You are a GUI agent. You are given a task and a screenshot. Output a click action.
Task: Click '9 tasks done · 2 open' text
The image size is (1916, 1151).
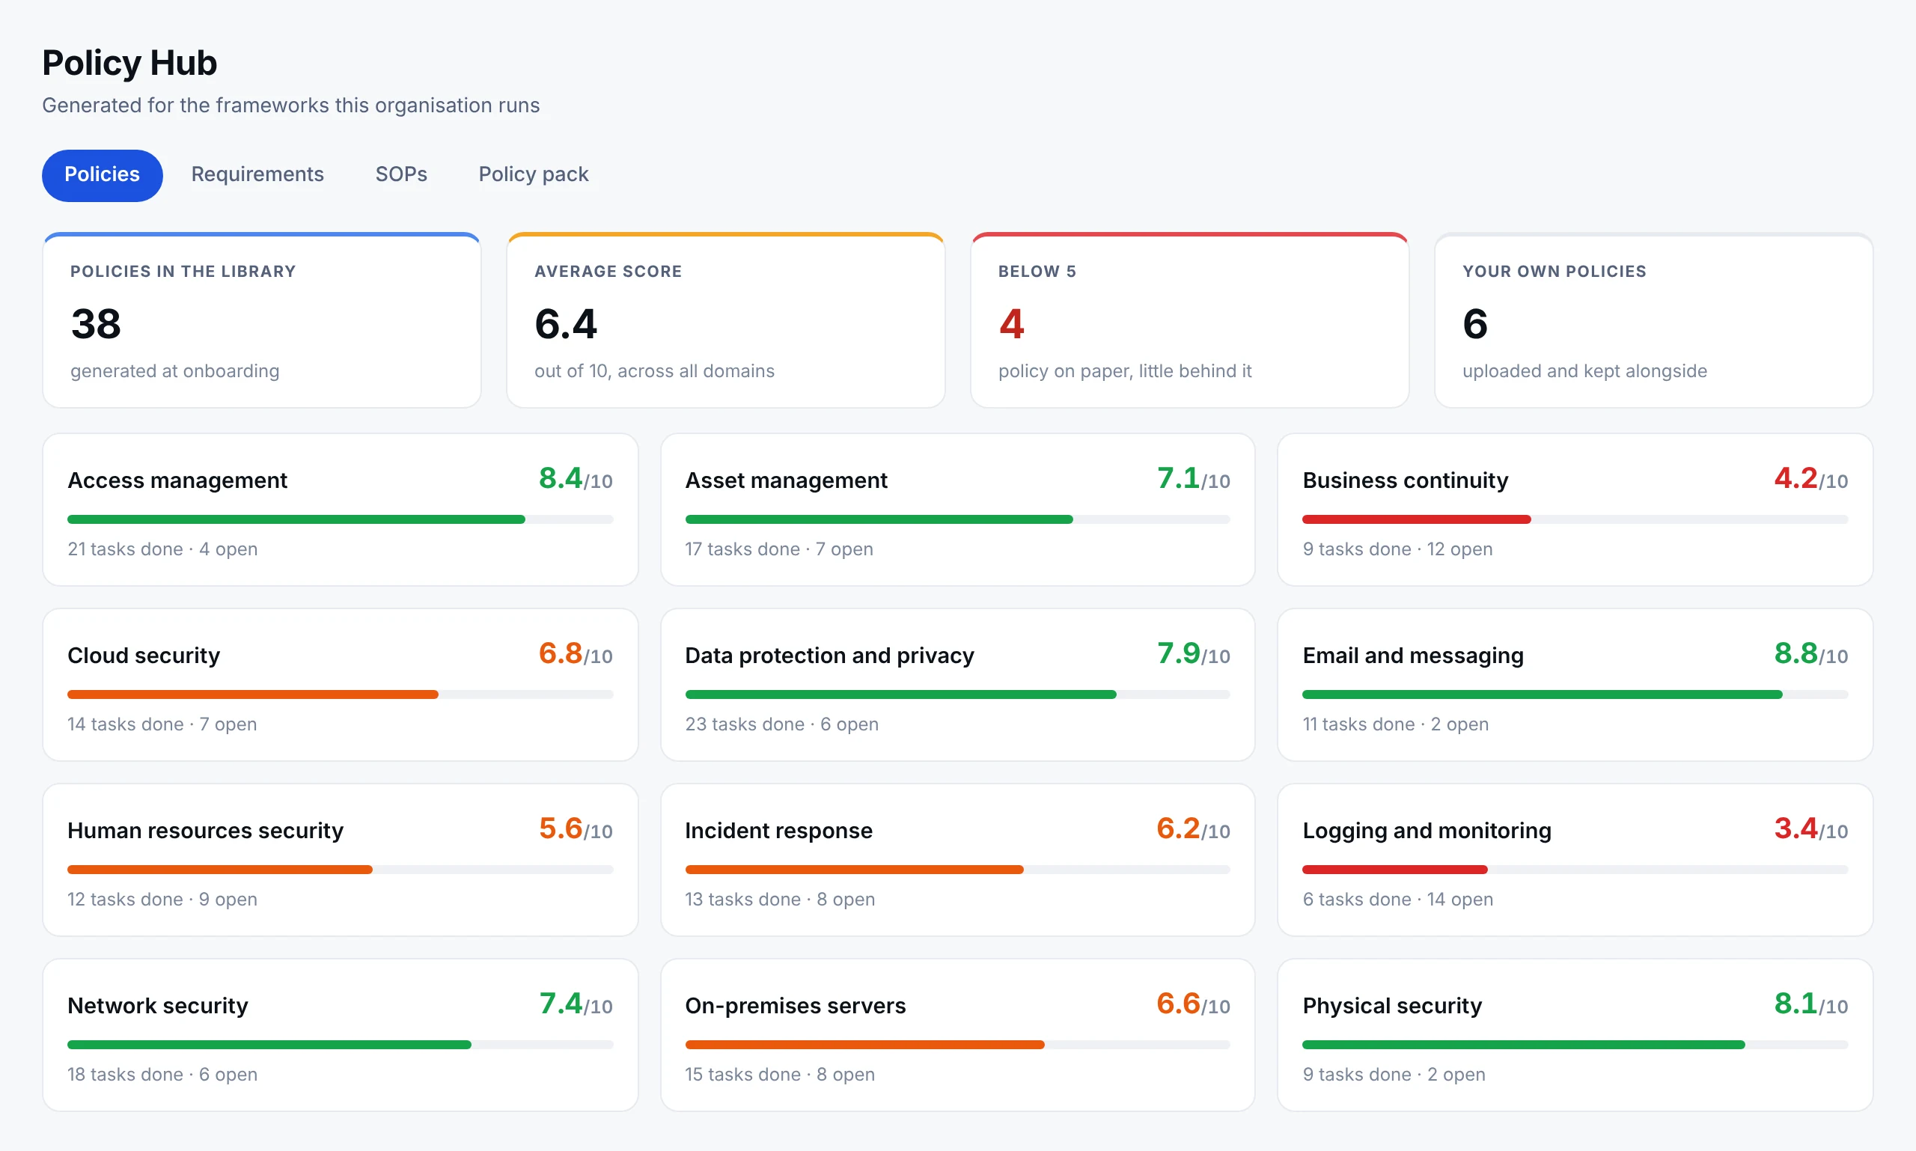tap(1394, 1075)
